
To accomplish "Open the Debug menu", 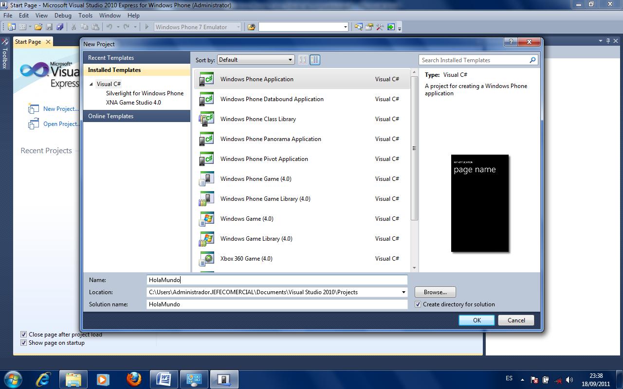I will tap(63, 16).
